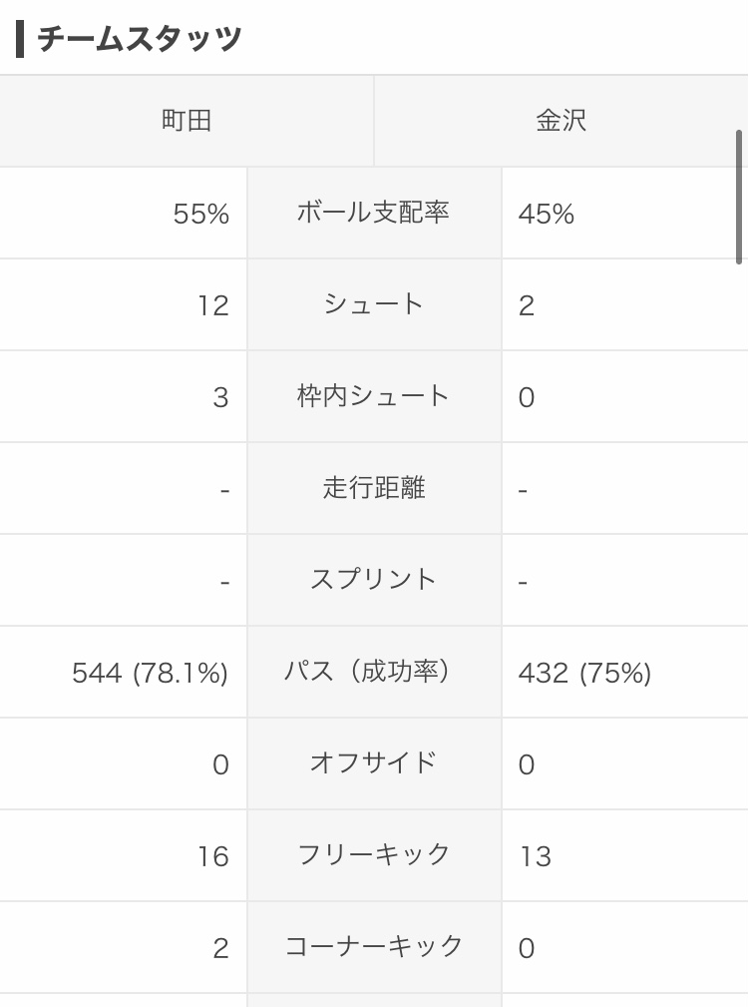Click the ボール支配率 stat label

click(x=373, y=213)
